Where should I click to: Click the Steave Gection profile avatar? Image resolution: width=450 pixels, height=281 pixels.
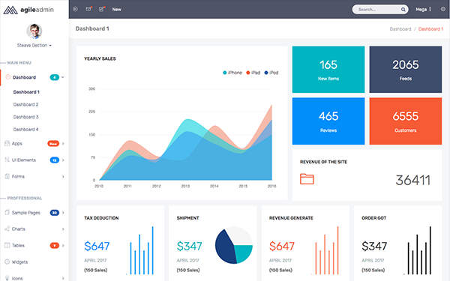(34, 31)
